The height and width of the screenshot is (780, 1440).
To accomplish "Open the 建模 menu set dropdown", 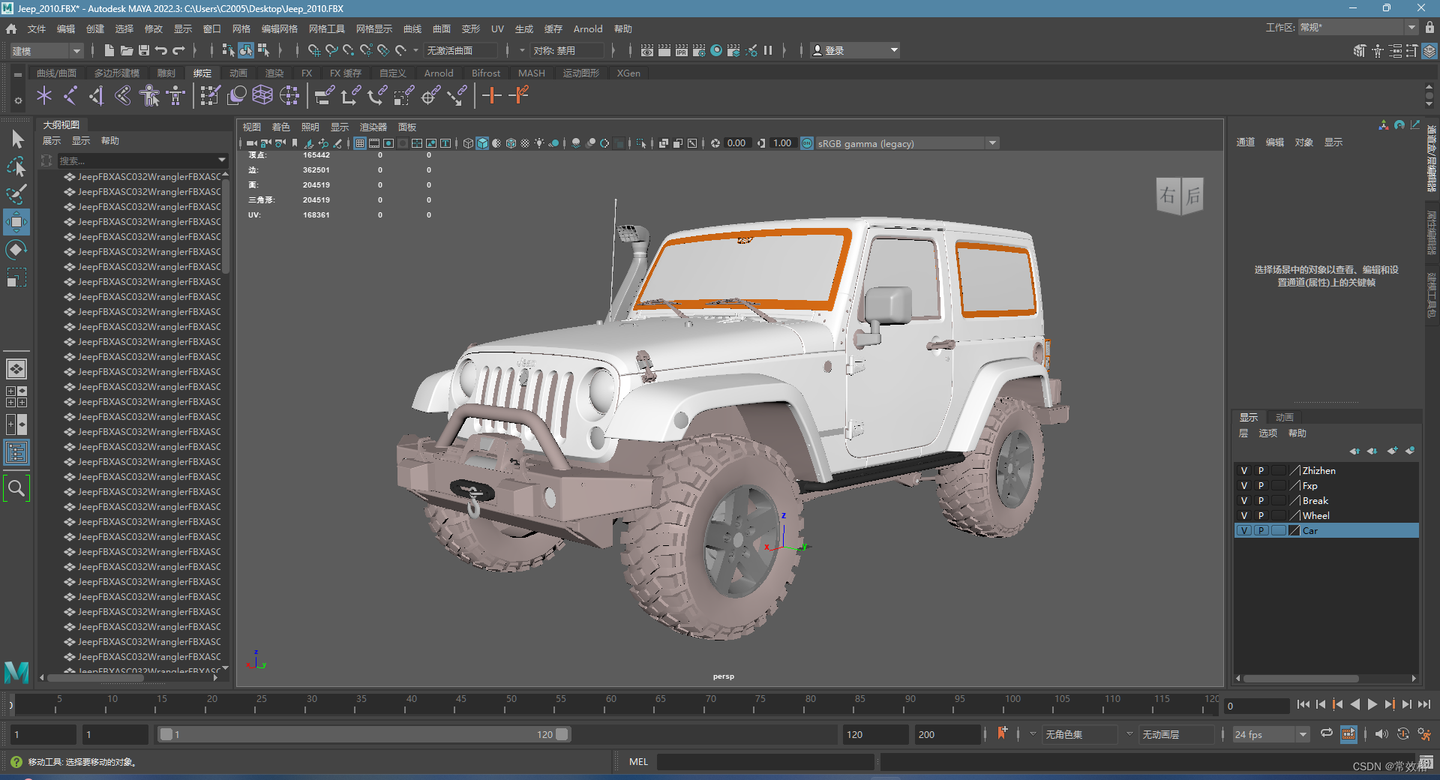I will [46, 50].
